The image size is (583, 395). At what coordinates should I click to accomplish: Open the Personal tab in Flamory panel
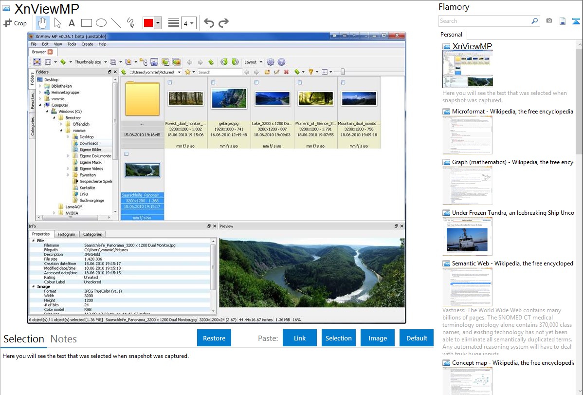click(x=452, y=35)
